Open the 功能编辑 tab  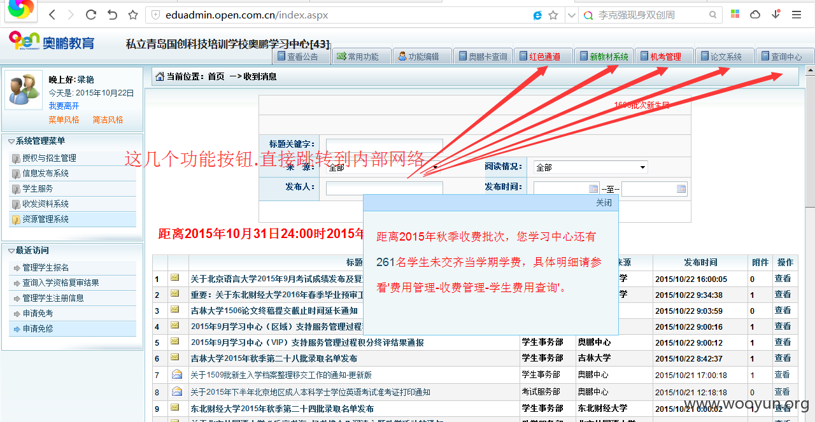coord(423,57)
